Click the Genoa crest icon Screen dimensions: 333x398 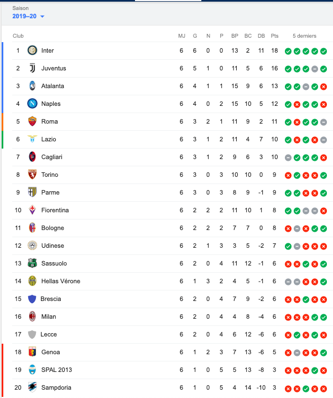tap(32, 352)
